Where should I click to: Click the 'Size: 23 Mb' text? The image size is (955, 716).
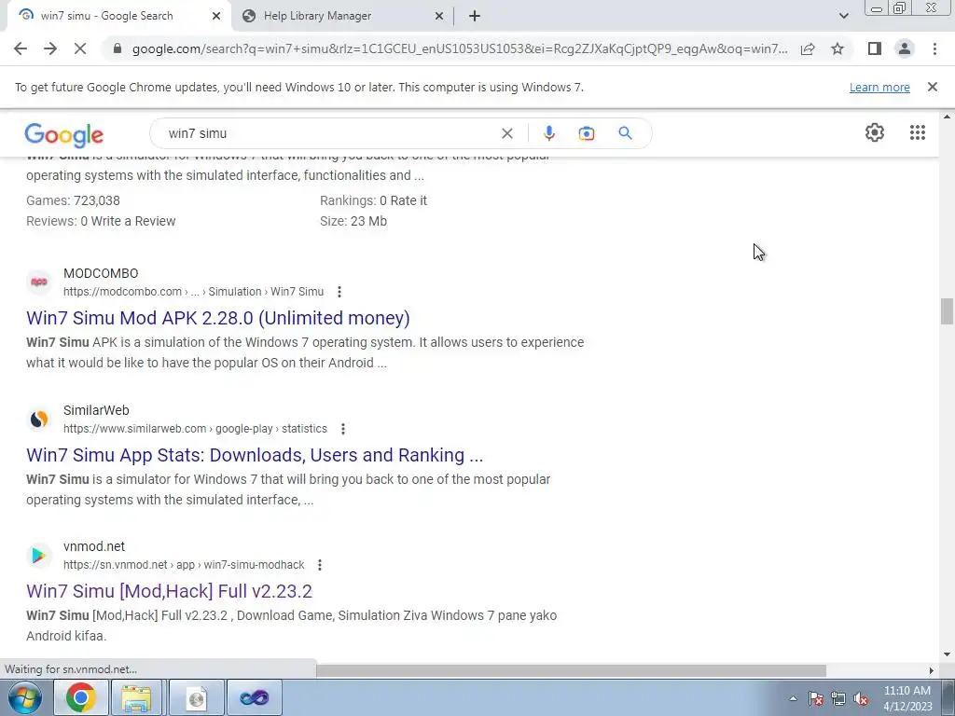353,221
